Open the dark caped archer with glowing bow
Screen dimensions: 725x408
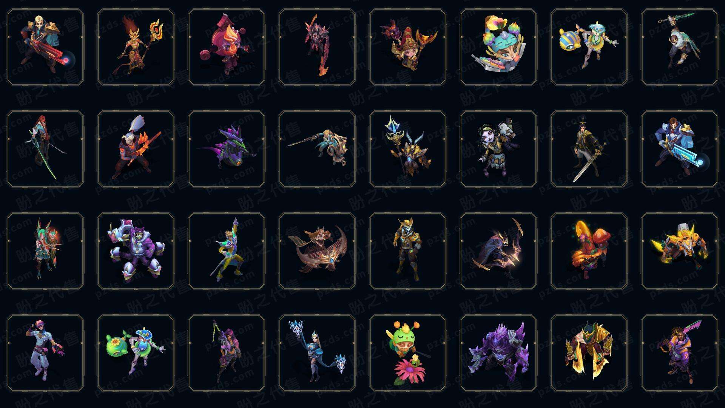[x=498, y=251]
